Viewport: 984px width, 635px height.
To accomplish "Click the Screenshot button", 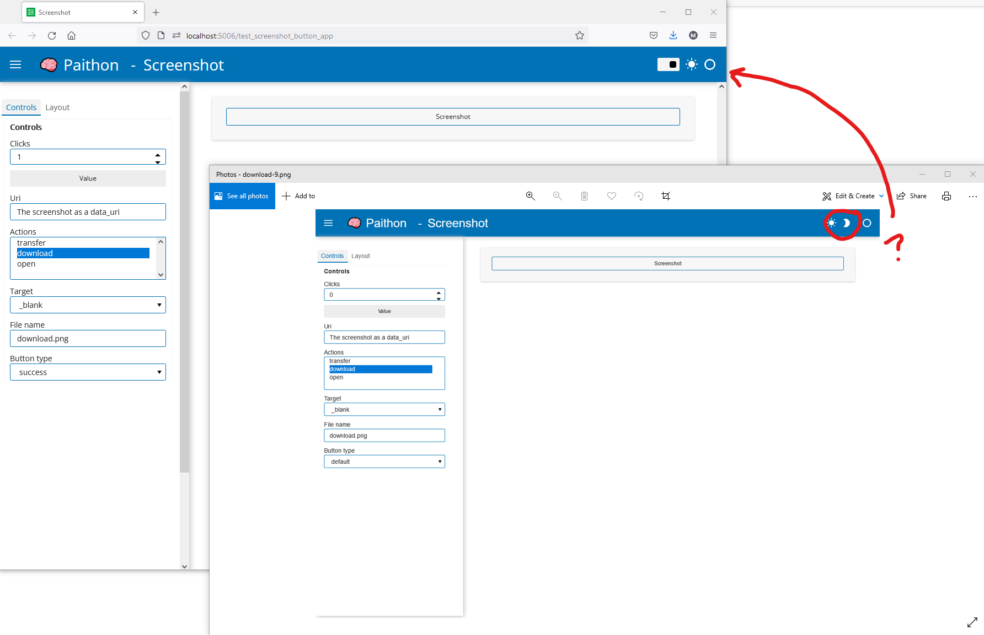I will coord(452,116).
